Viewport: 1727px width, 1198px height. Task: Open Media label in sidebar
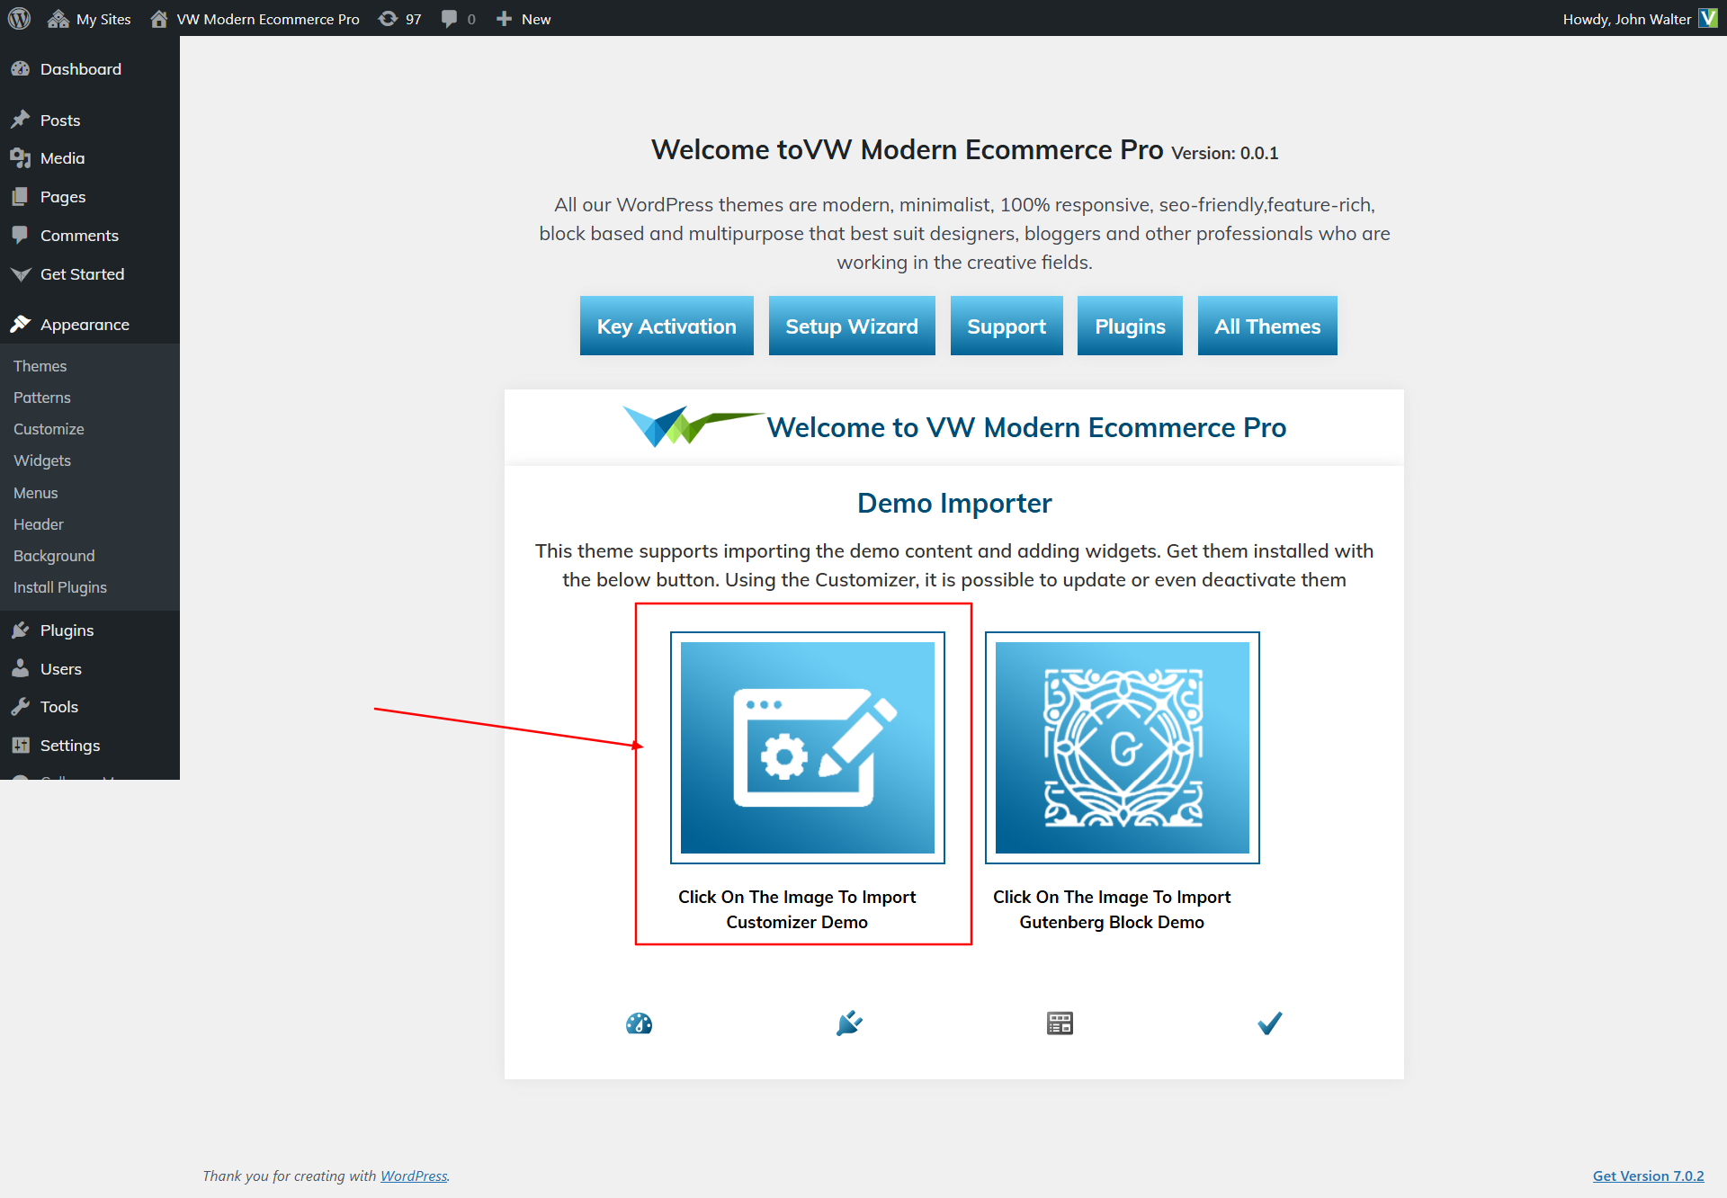point(63,158)
